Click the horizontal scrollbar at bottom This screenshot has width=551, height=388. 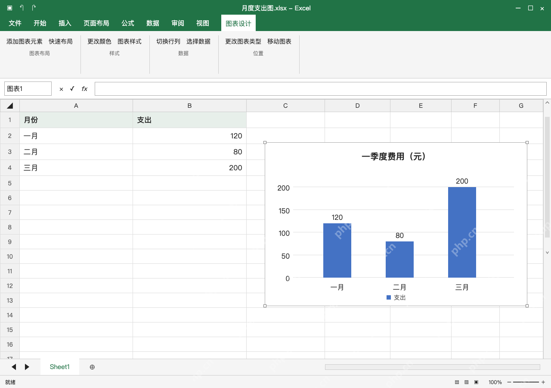(432, 367)
